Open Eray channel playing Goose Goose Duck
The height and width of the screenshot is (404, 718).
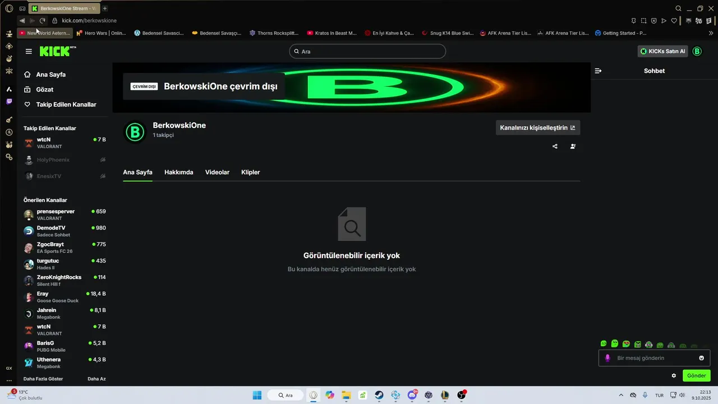65,297
